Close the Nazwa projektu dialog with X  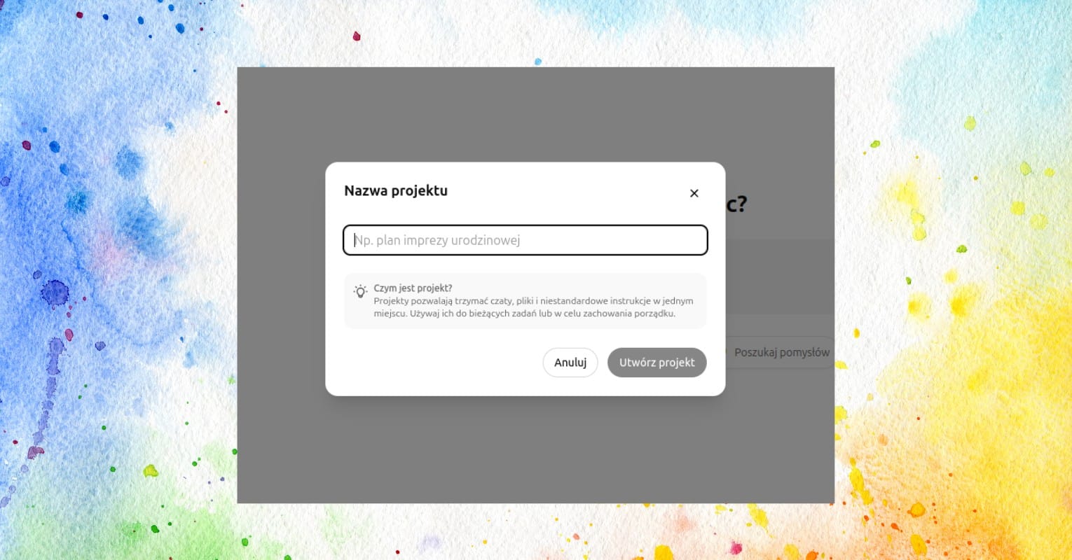[694, 193]
